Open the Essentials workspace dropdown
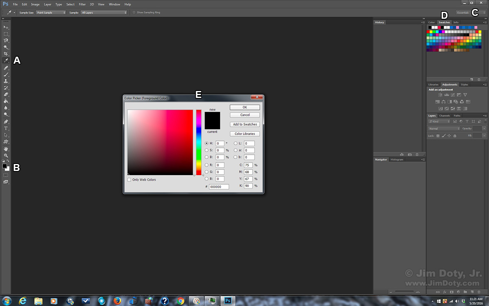The width and height of the screenshot is (489, 306). [471, 13]
